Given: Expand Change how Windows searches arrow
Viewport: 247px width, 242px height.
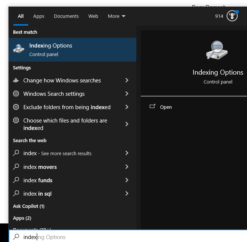Looking at the screenshot, I should (x=127, y=80).
